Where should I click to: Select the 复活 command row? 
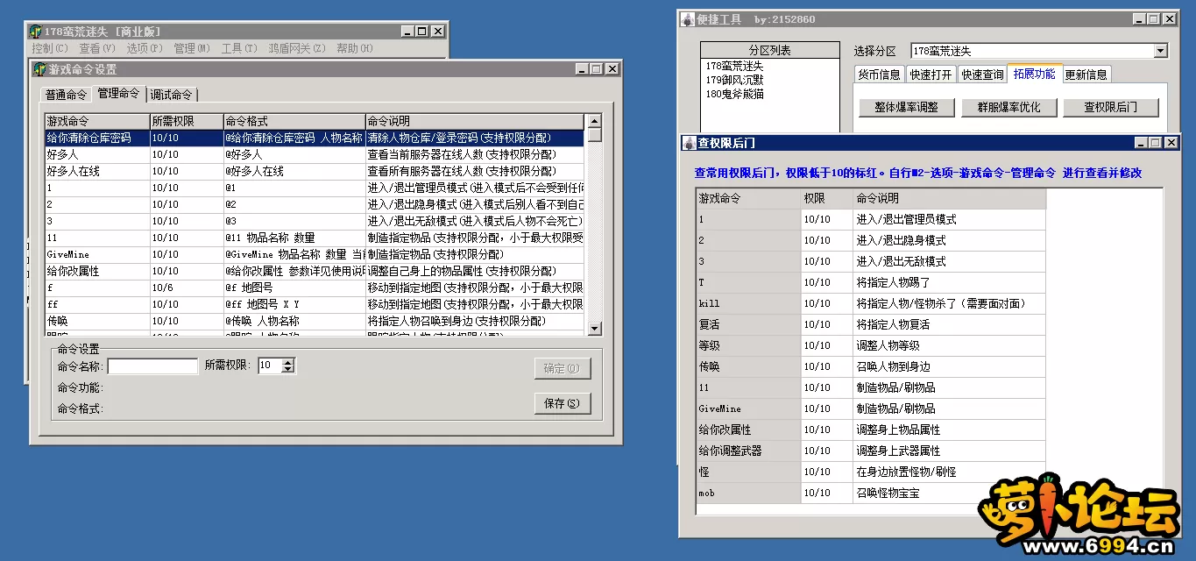[871, 324]
